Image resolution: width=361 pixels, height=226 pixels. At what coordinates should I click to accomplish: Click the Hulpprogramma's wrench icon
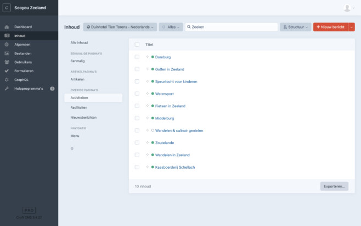[x=7, y=89]
